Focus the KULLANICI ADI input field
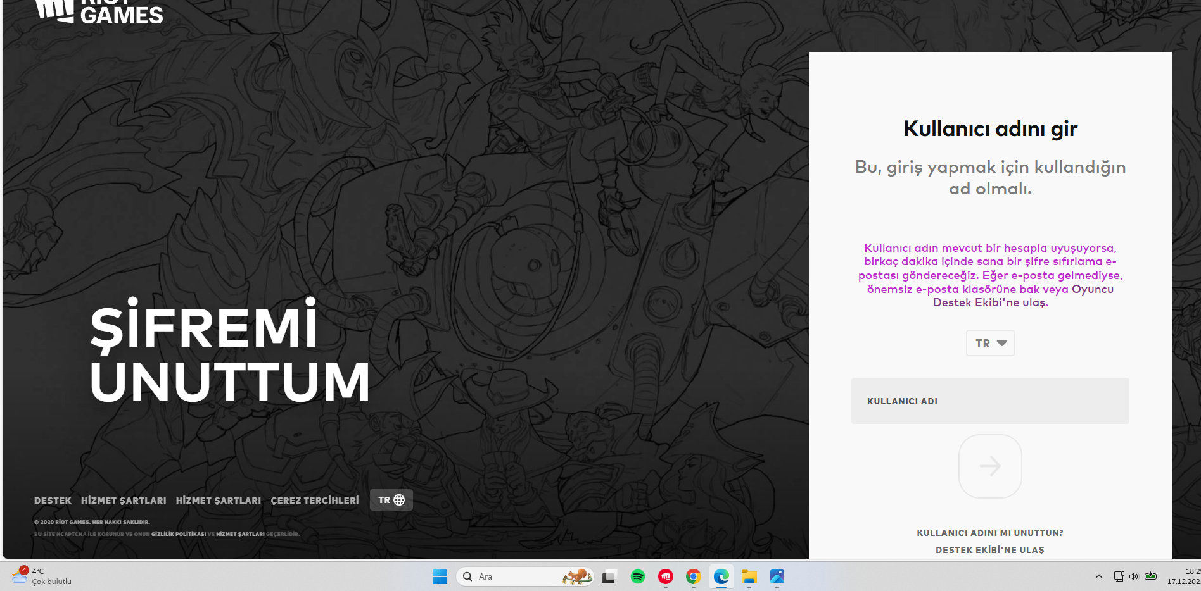The width and height of the screenshot is (1201, 591). click(x=990, y=401)
